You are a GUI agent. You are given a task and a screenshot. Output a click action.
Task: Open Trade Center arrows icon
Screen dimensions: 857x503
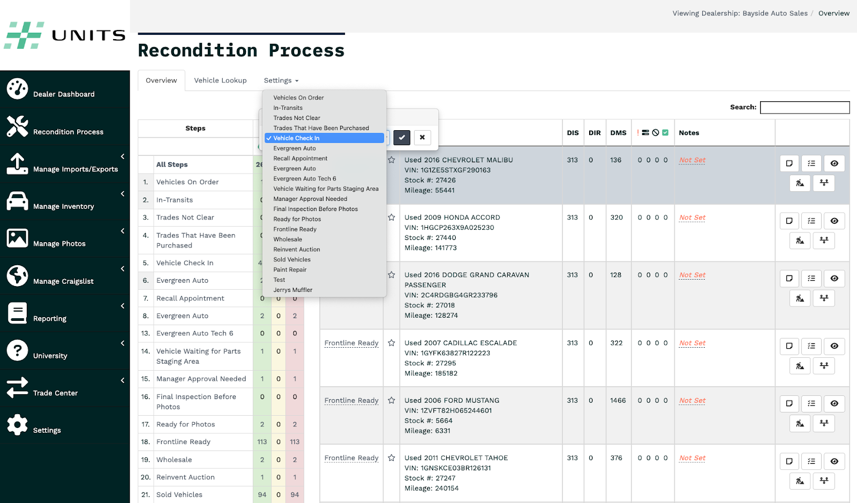(x=17, y=387)
